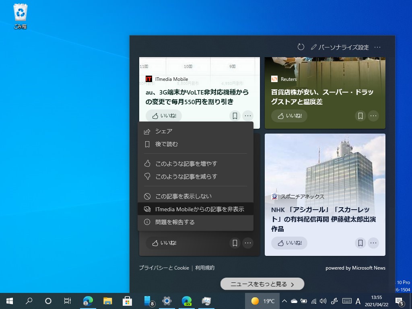
Task: Toggle いいね! on the Reuters article
Action: tap(289, 116)
